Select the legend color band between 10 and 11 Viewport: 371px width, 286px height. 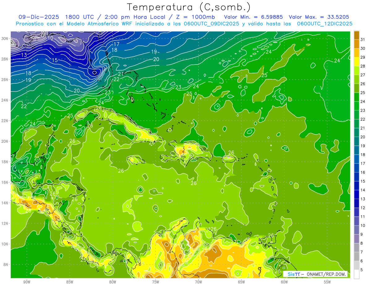[x=356, y=221]
